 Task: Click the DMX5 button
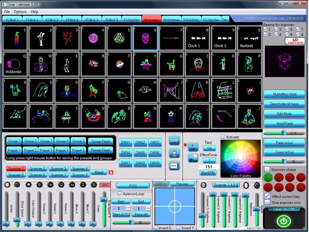[x=140, y=153]
